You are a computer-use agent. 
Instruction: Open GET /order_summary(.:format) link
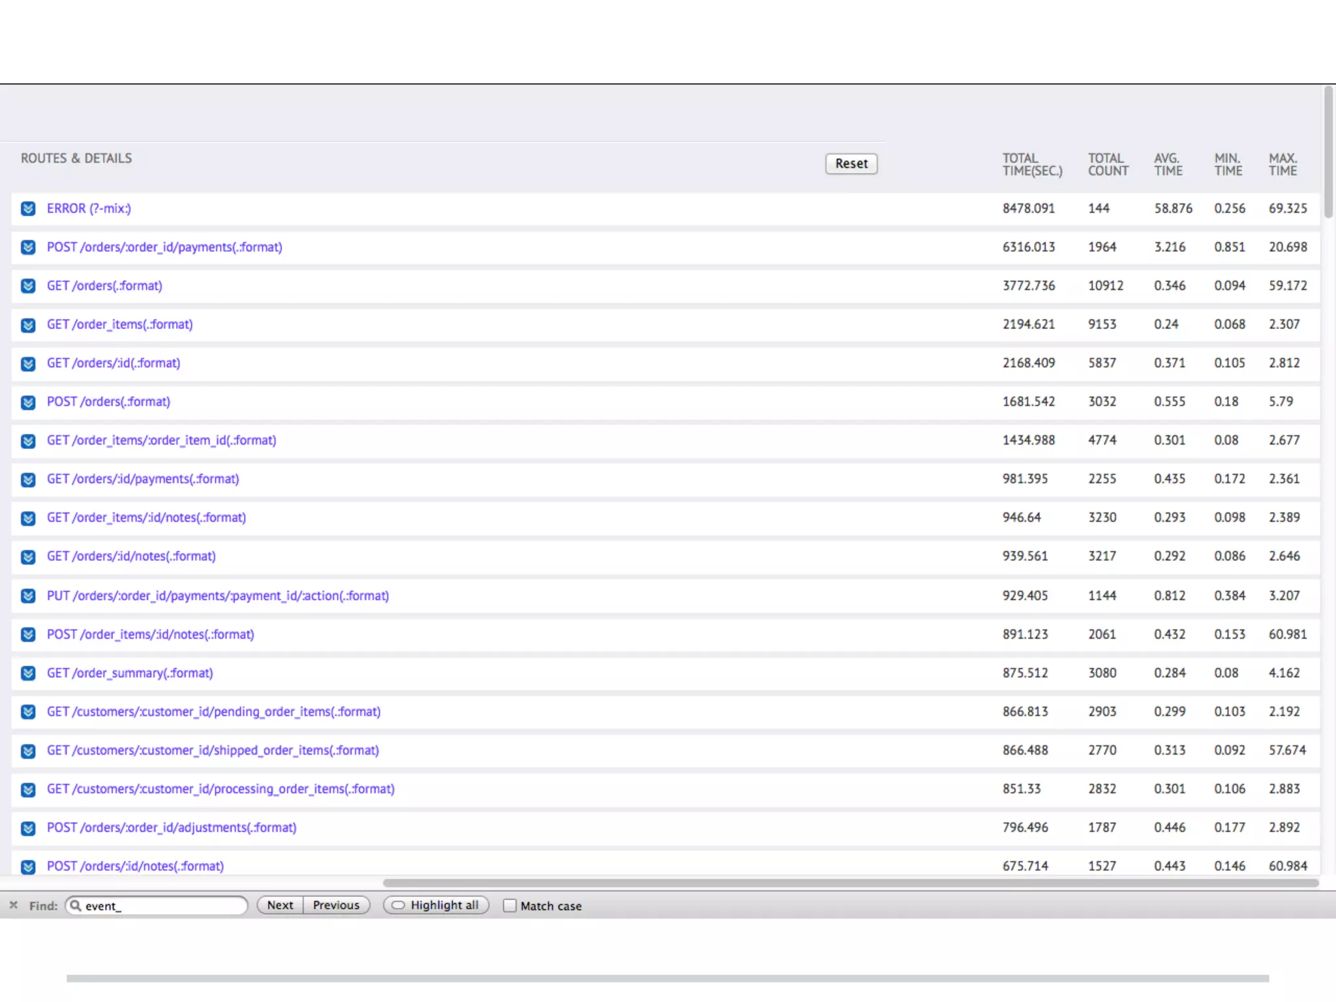130,673
